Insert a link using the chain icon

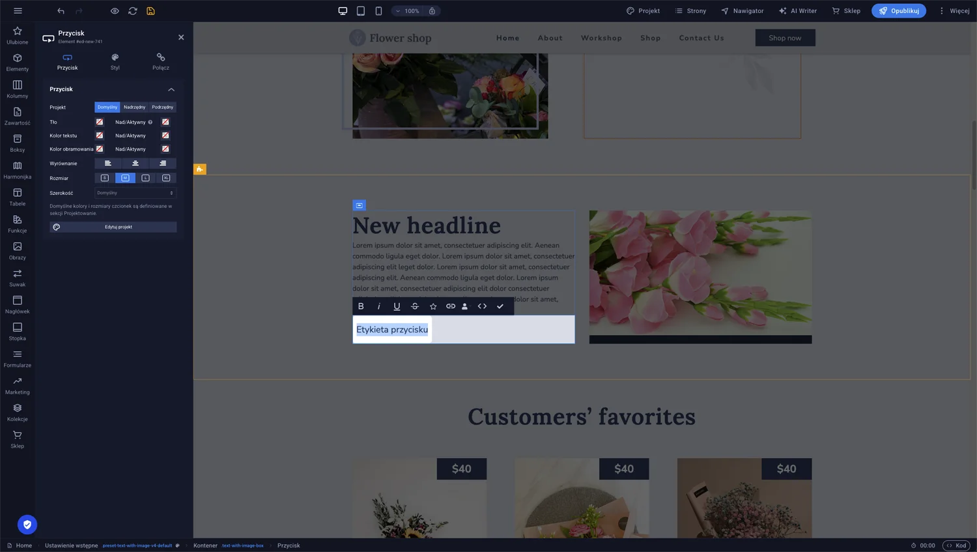pos(450,306)
